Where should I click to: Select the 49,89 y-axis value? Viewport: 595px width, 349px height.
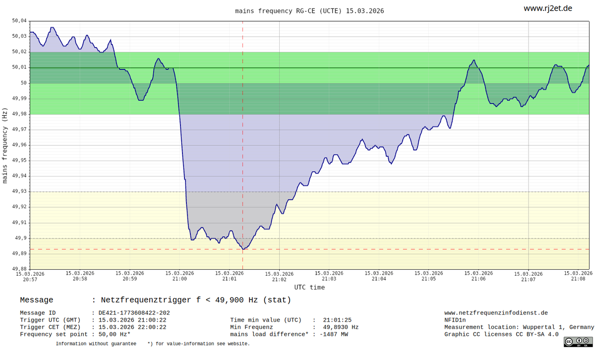pyautogui.click(x=19, y=253)
